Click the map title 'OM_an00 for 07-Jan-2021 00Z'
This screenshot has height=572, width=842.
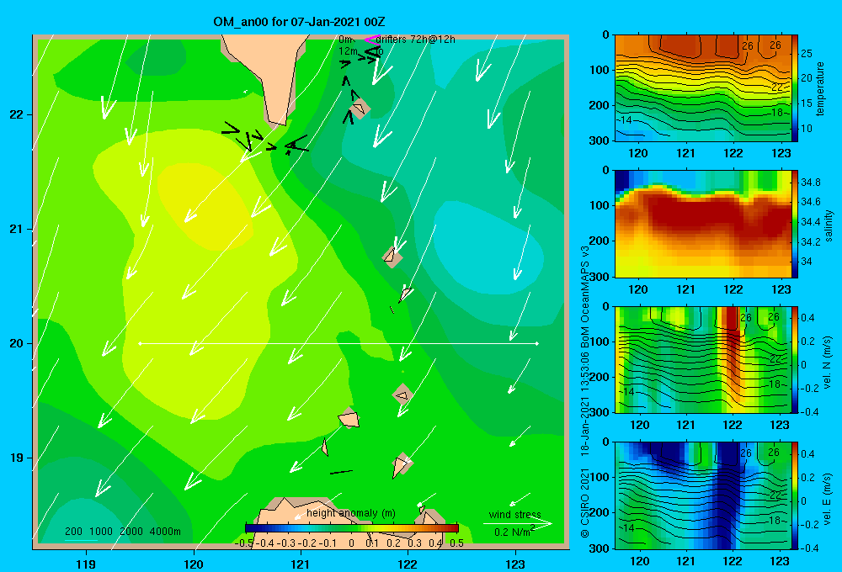click(299, 22)
